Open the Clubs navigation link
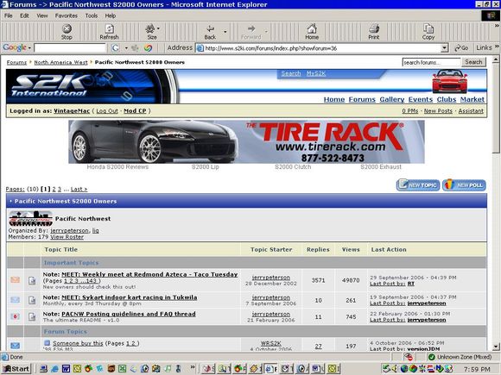Image resolution: width=501 pixels, height=375 pixels. pyautogui.click(x=447, y=99)
